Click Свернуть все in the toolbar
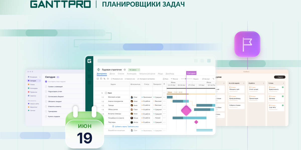The height and width of the screenshot is (150, 301). (x=130, y=79)
